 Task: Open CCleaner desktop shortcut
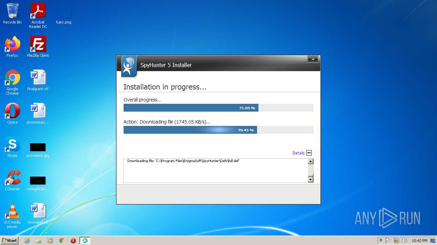(x=12, y=180)
